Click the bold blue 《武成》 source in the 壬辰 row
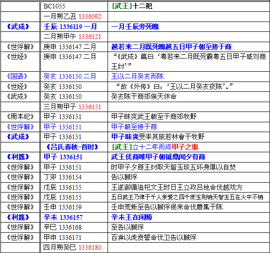The width and height of the screenshot is (270, 253). pos(18,27)
